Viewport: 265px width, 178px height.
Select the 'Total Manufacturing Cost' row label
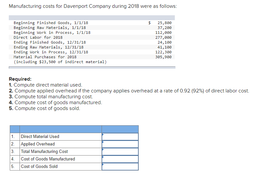click(x=44, y=152)
